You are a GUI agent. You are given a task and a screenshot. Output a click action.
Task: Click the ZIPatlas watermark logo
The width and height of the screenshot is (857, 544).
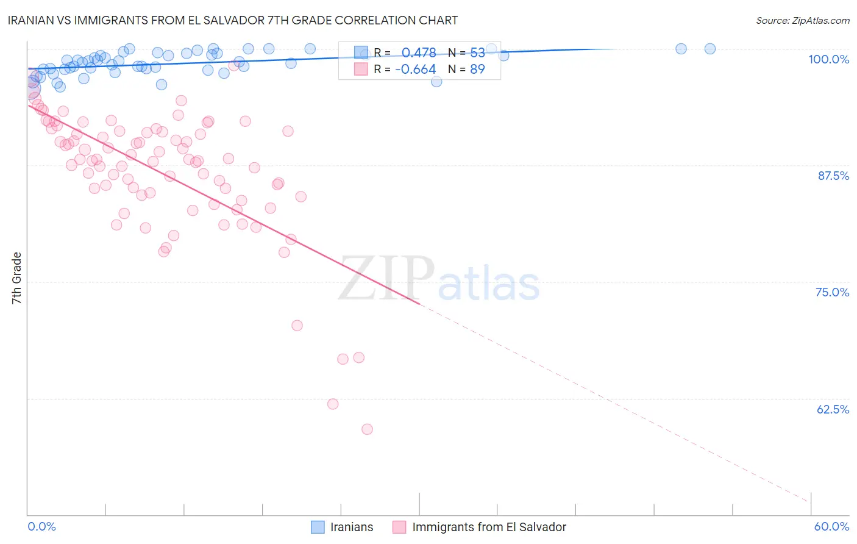pyautogui.click(x=439, y=279)
